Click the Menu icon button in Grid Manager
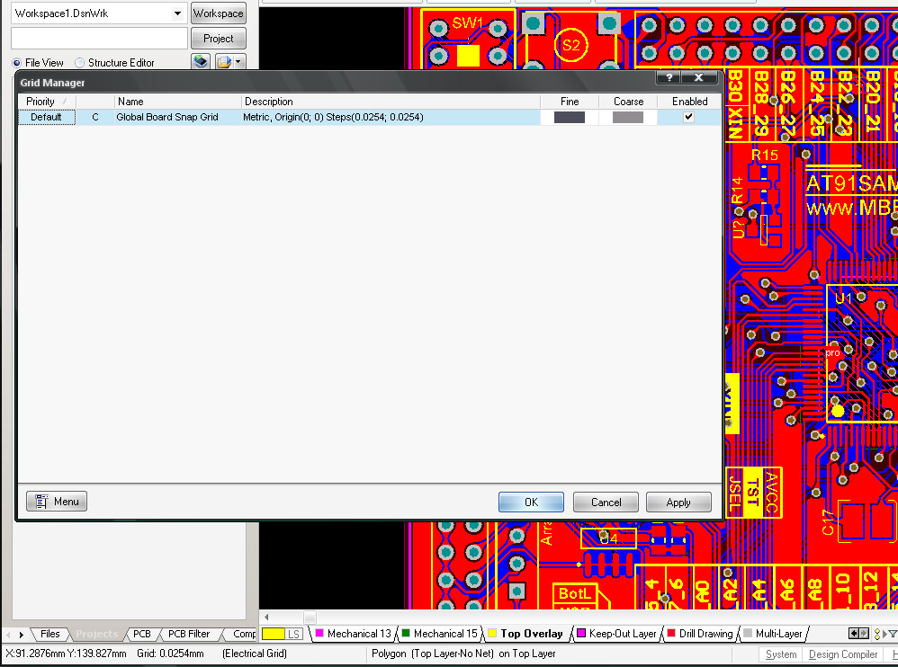The width and height of the screenshot is (898, 667). (x=57, y=502)
